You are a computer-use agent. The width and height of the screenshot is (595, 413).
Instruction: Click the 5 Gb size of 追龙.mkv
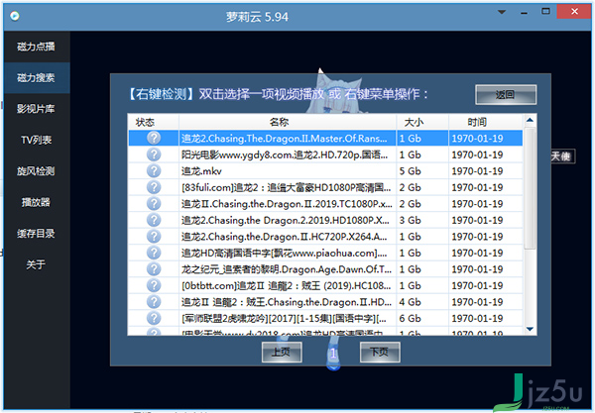pyautogui.click(x=410, y=171)
